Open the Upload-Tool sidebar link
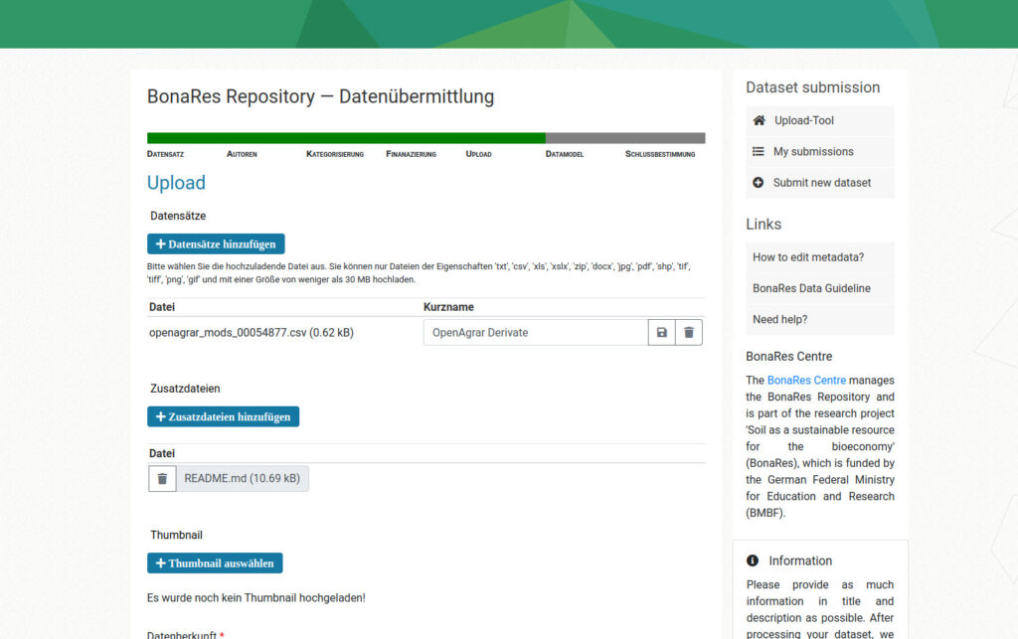This screenshot has width=1018, height=639. pyautogui.click(x=820, y=120)
